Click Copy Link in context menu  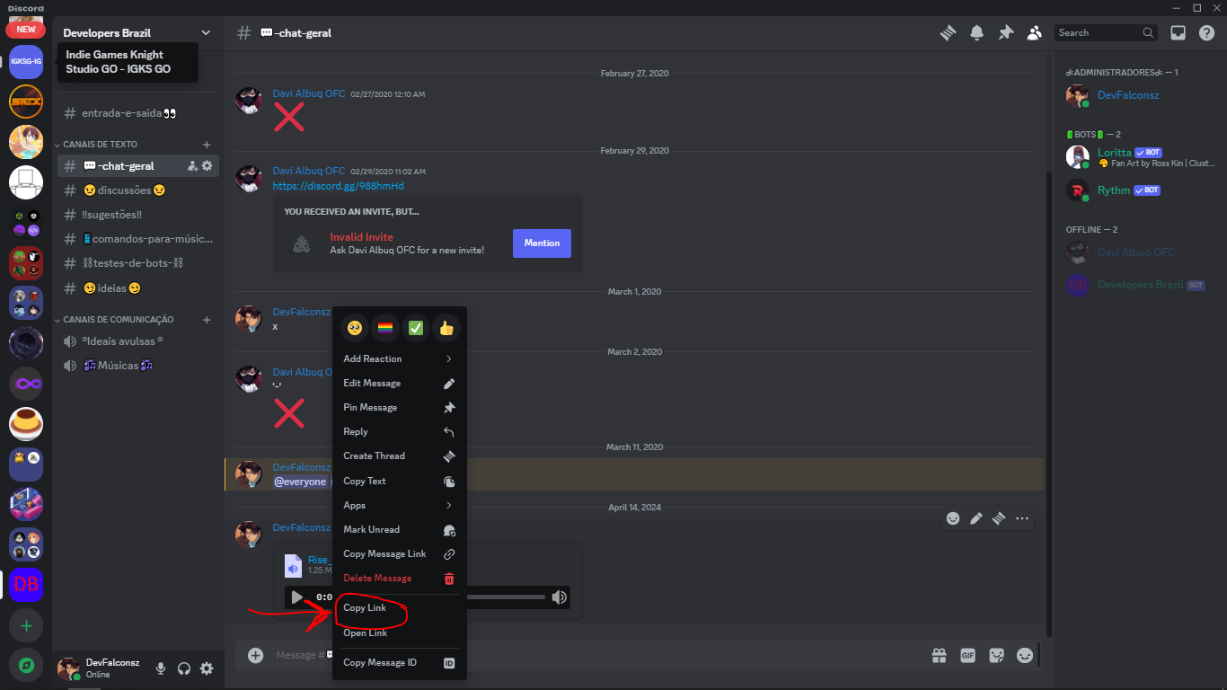(x=400, y=608)
